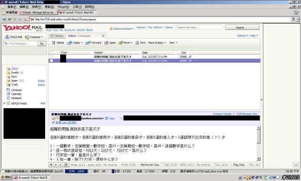The image size is (301, 181).
Task: Click the My Yahoo! link
Action: [155, 27]
